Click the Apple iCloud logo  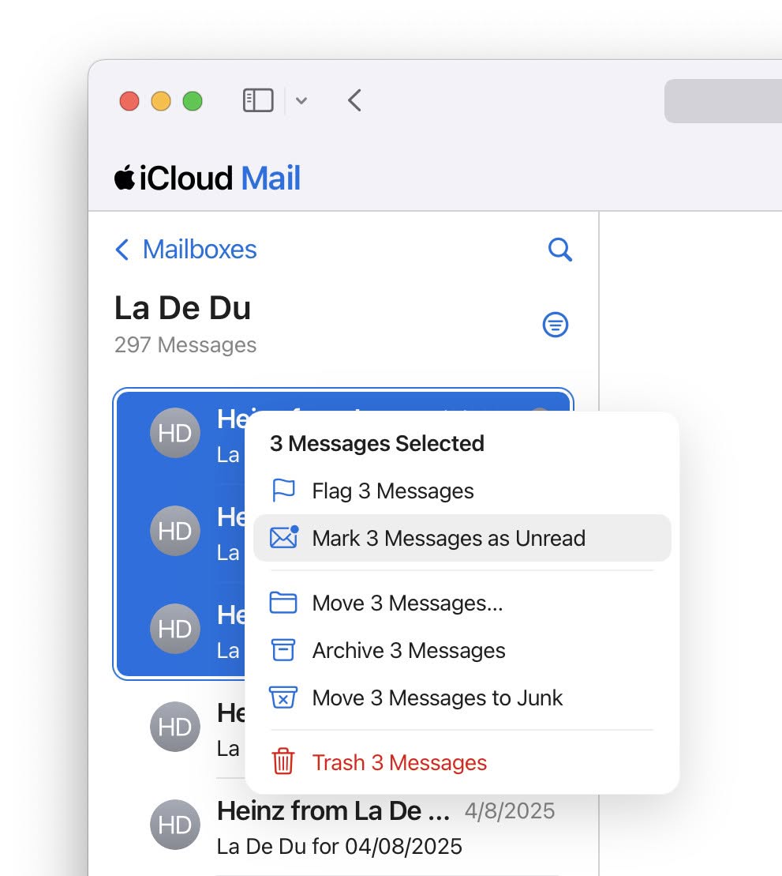point(125,178)
